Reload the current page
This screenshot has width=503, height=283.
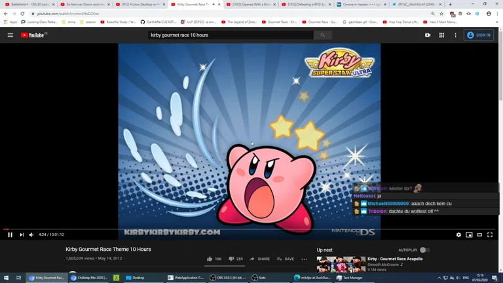tap(22, 14)
